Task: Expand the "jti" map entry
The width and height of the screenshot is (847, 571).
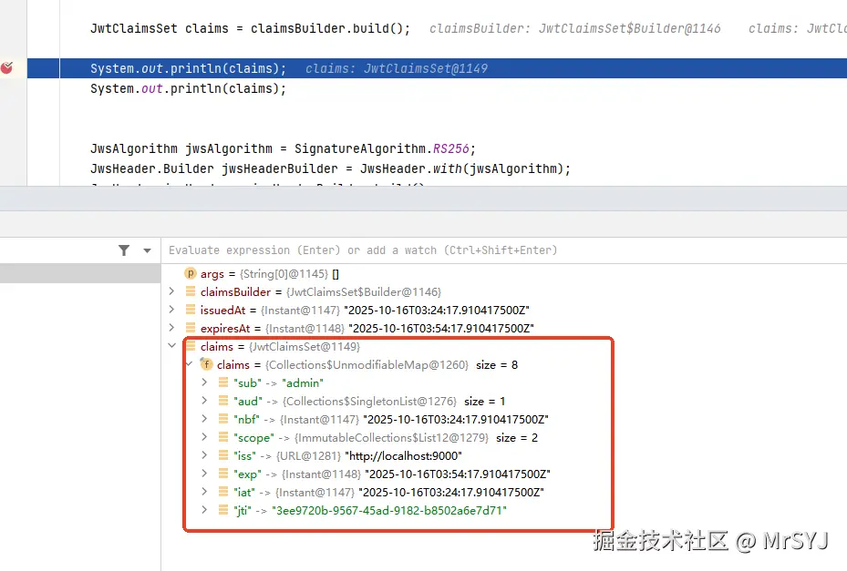Action: coord(204,509)
